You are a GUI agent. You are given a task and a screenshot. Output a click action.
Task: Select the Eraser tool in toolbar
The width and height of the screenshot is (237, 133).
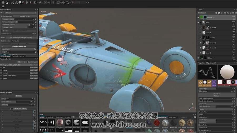click(16, 2)
